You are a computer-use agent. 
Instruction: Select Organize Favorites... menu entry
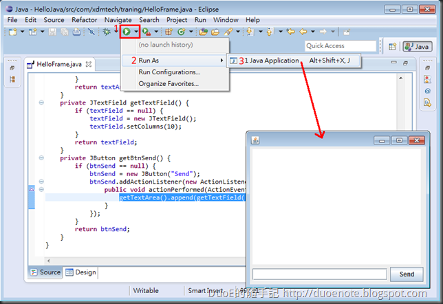(x=168, y=84)
